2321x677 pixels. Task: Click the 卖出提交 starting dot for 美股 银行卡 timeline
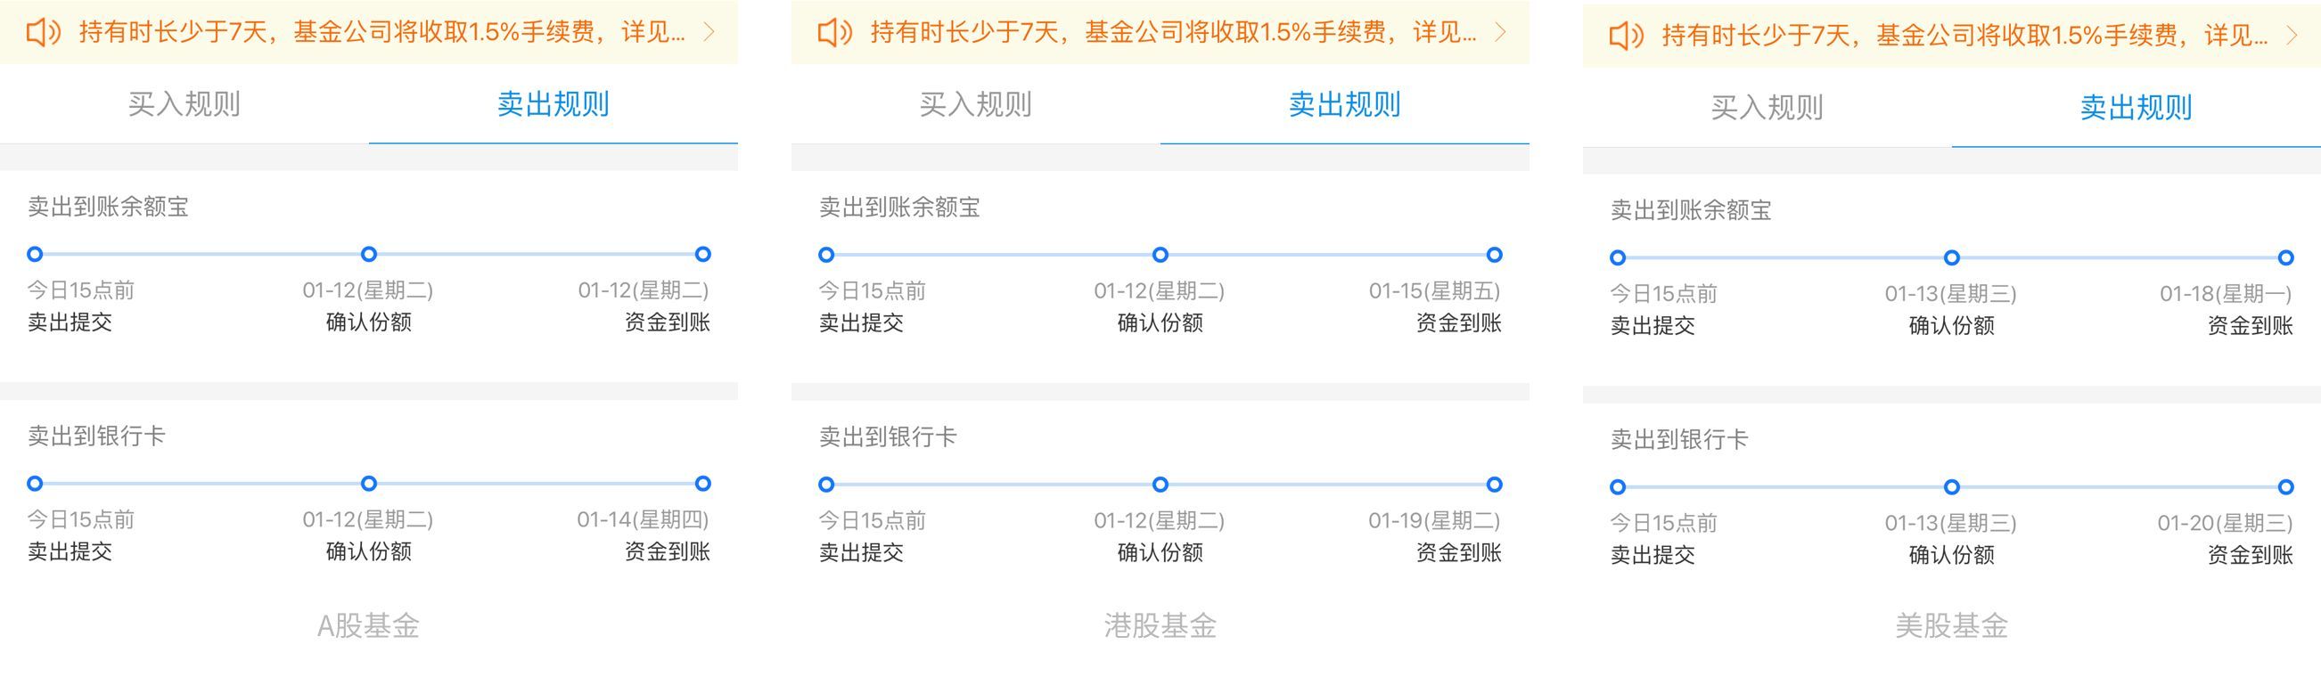coord(1617,487)
